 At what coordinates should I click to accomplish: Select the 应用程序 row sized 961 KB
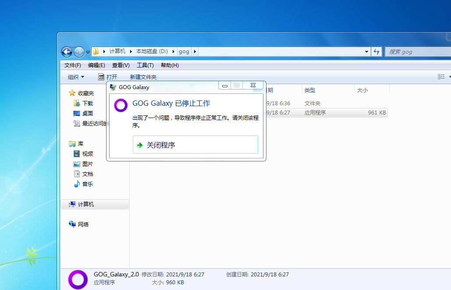pos(327,113)
